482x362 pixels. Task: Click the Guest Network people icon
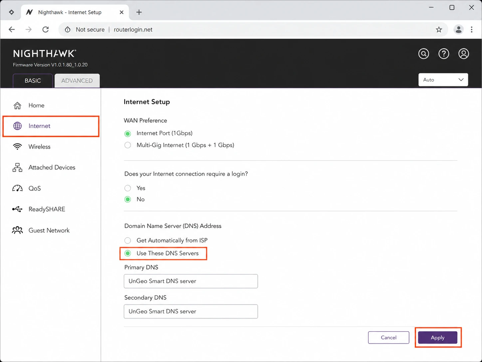(17, 230)
